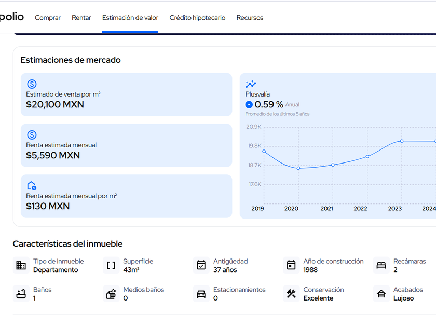Click the Plusvalía trend chart icon

click(251, 84)
